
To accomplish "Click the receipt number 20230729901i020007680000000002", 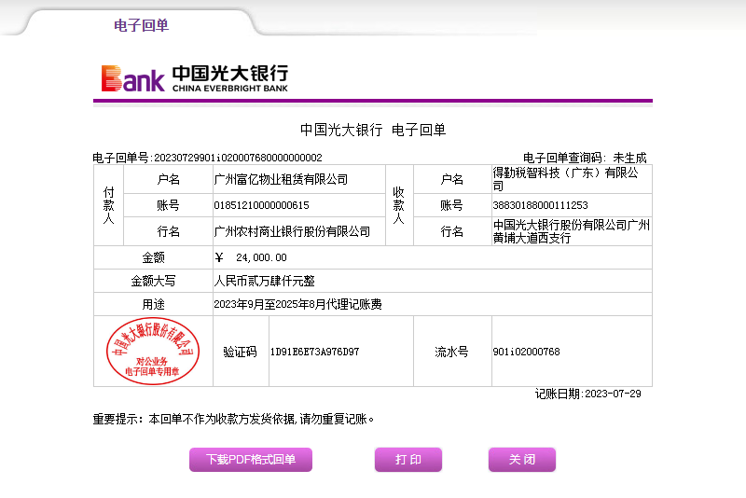I will 238,158.
